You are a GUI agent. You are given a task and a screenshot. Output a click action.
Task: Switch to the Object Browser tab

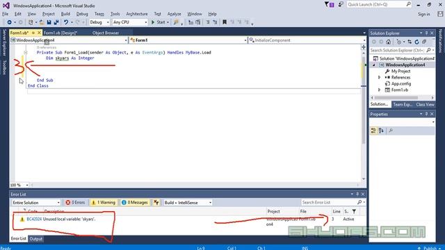coord(106,33)
